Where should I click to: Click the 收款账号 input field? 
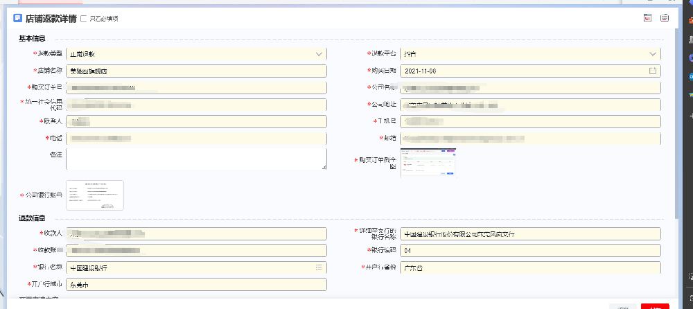click(196, 251)
